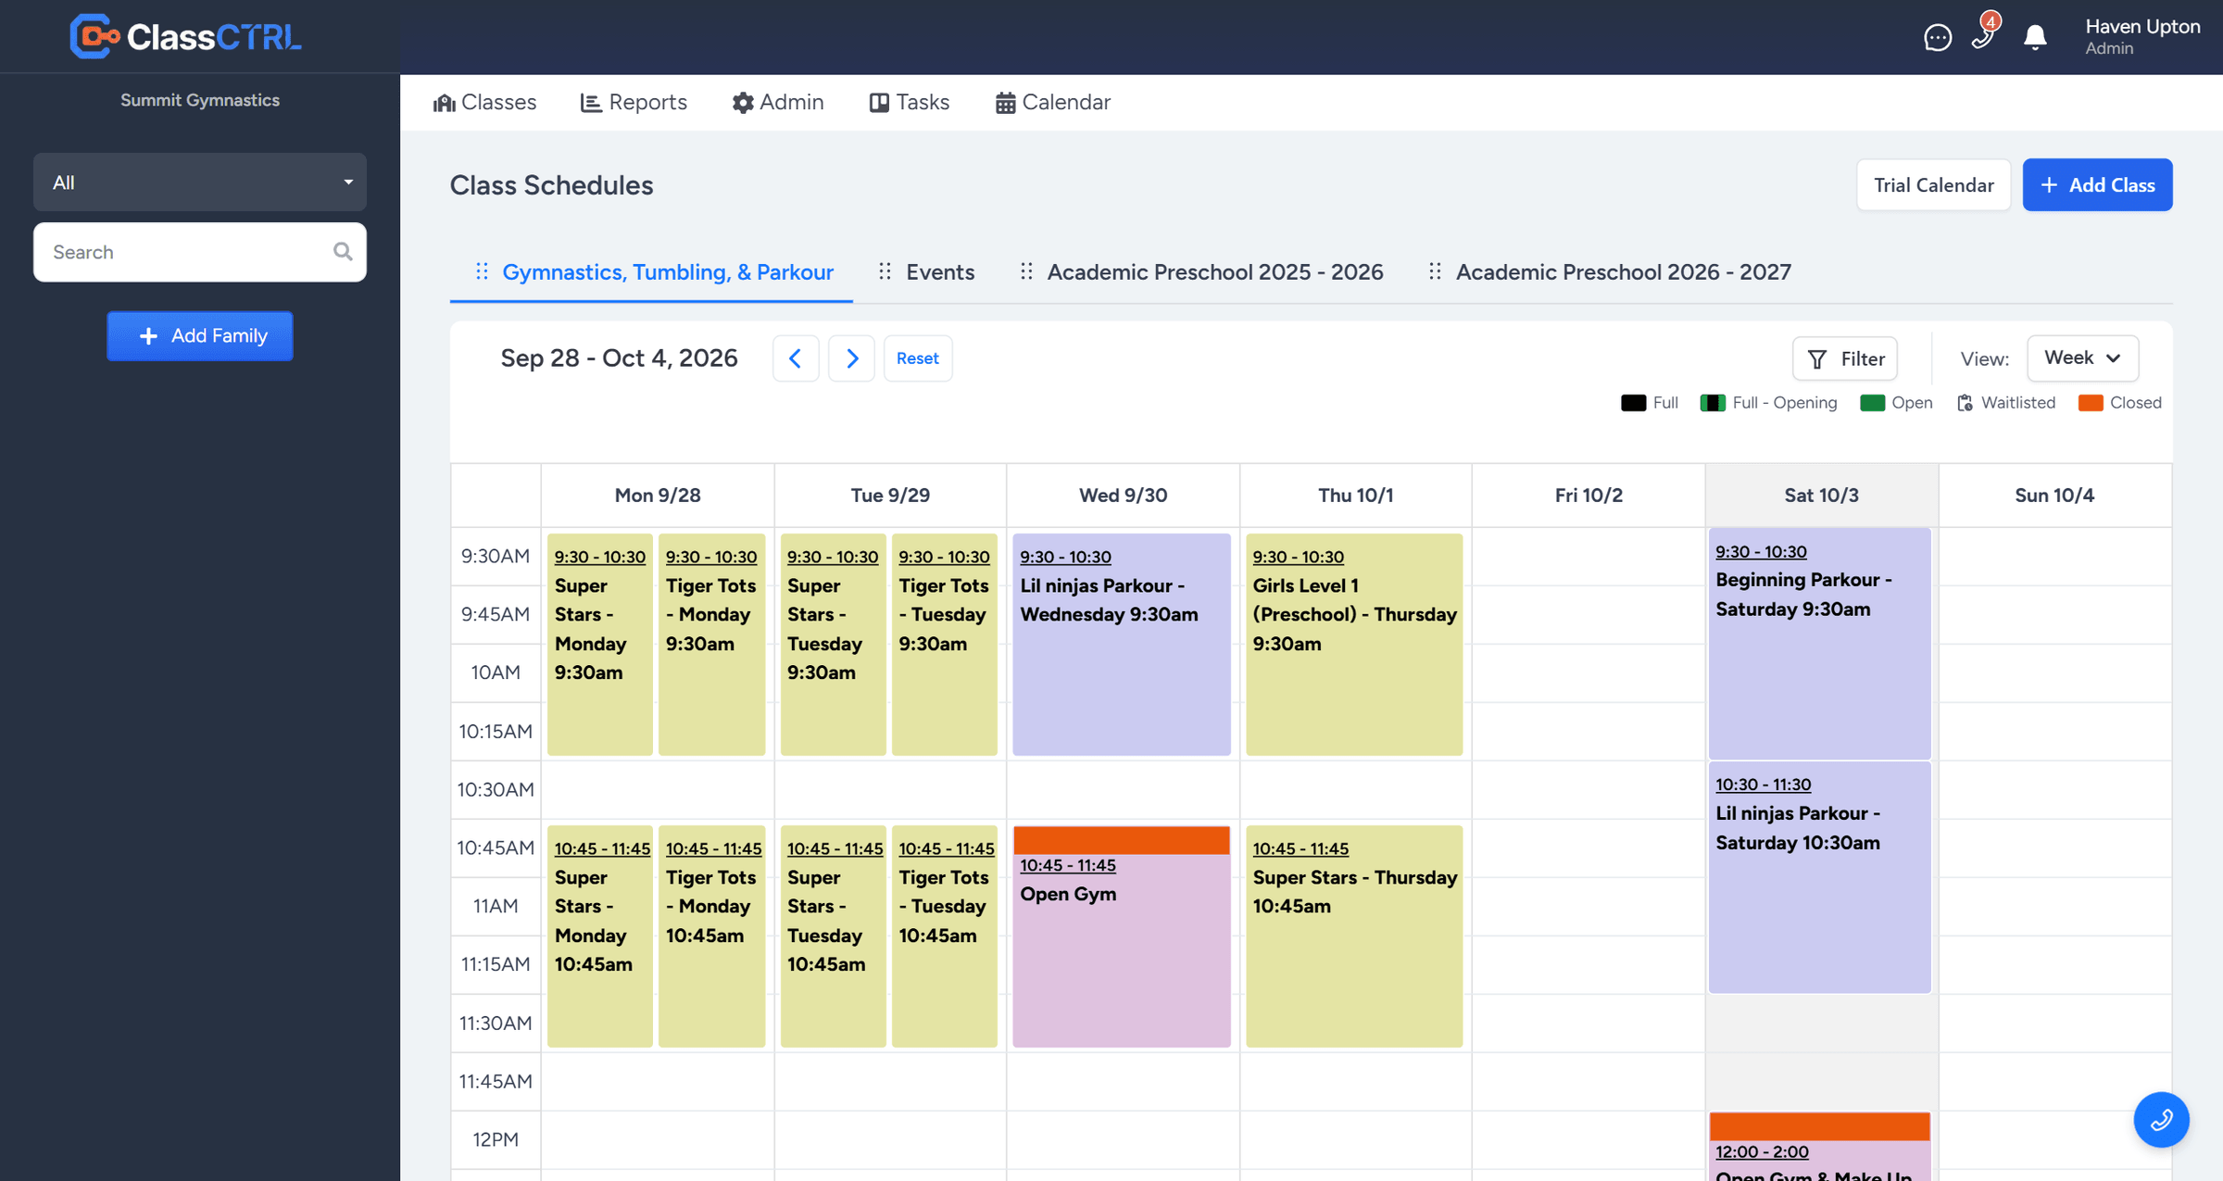Click the Full black legend swatch
The image size is (2223, 1181).
tap(1633, 403)
